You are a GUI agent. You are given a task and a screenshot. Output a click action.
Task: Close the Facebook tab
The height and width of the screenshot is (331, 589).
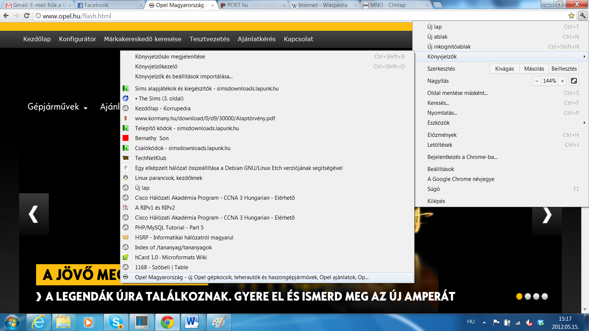pyautogui.click(x=142, y=6)
